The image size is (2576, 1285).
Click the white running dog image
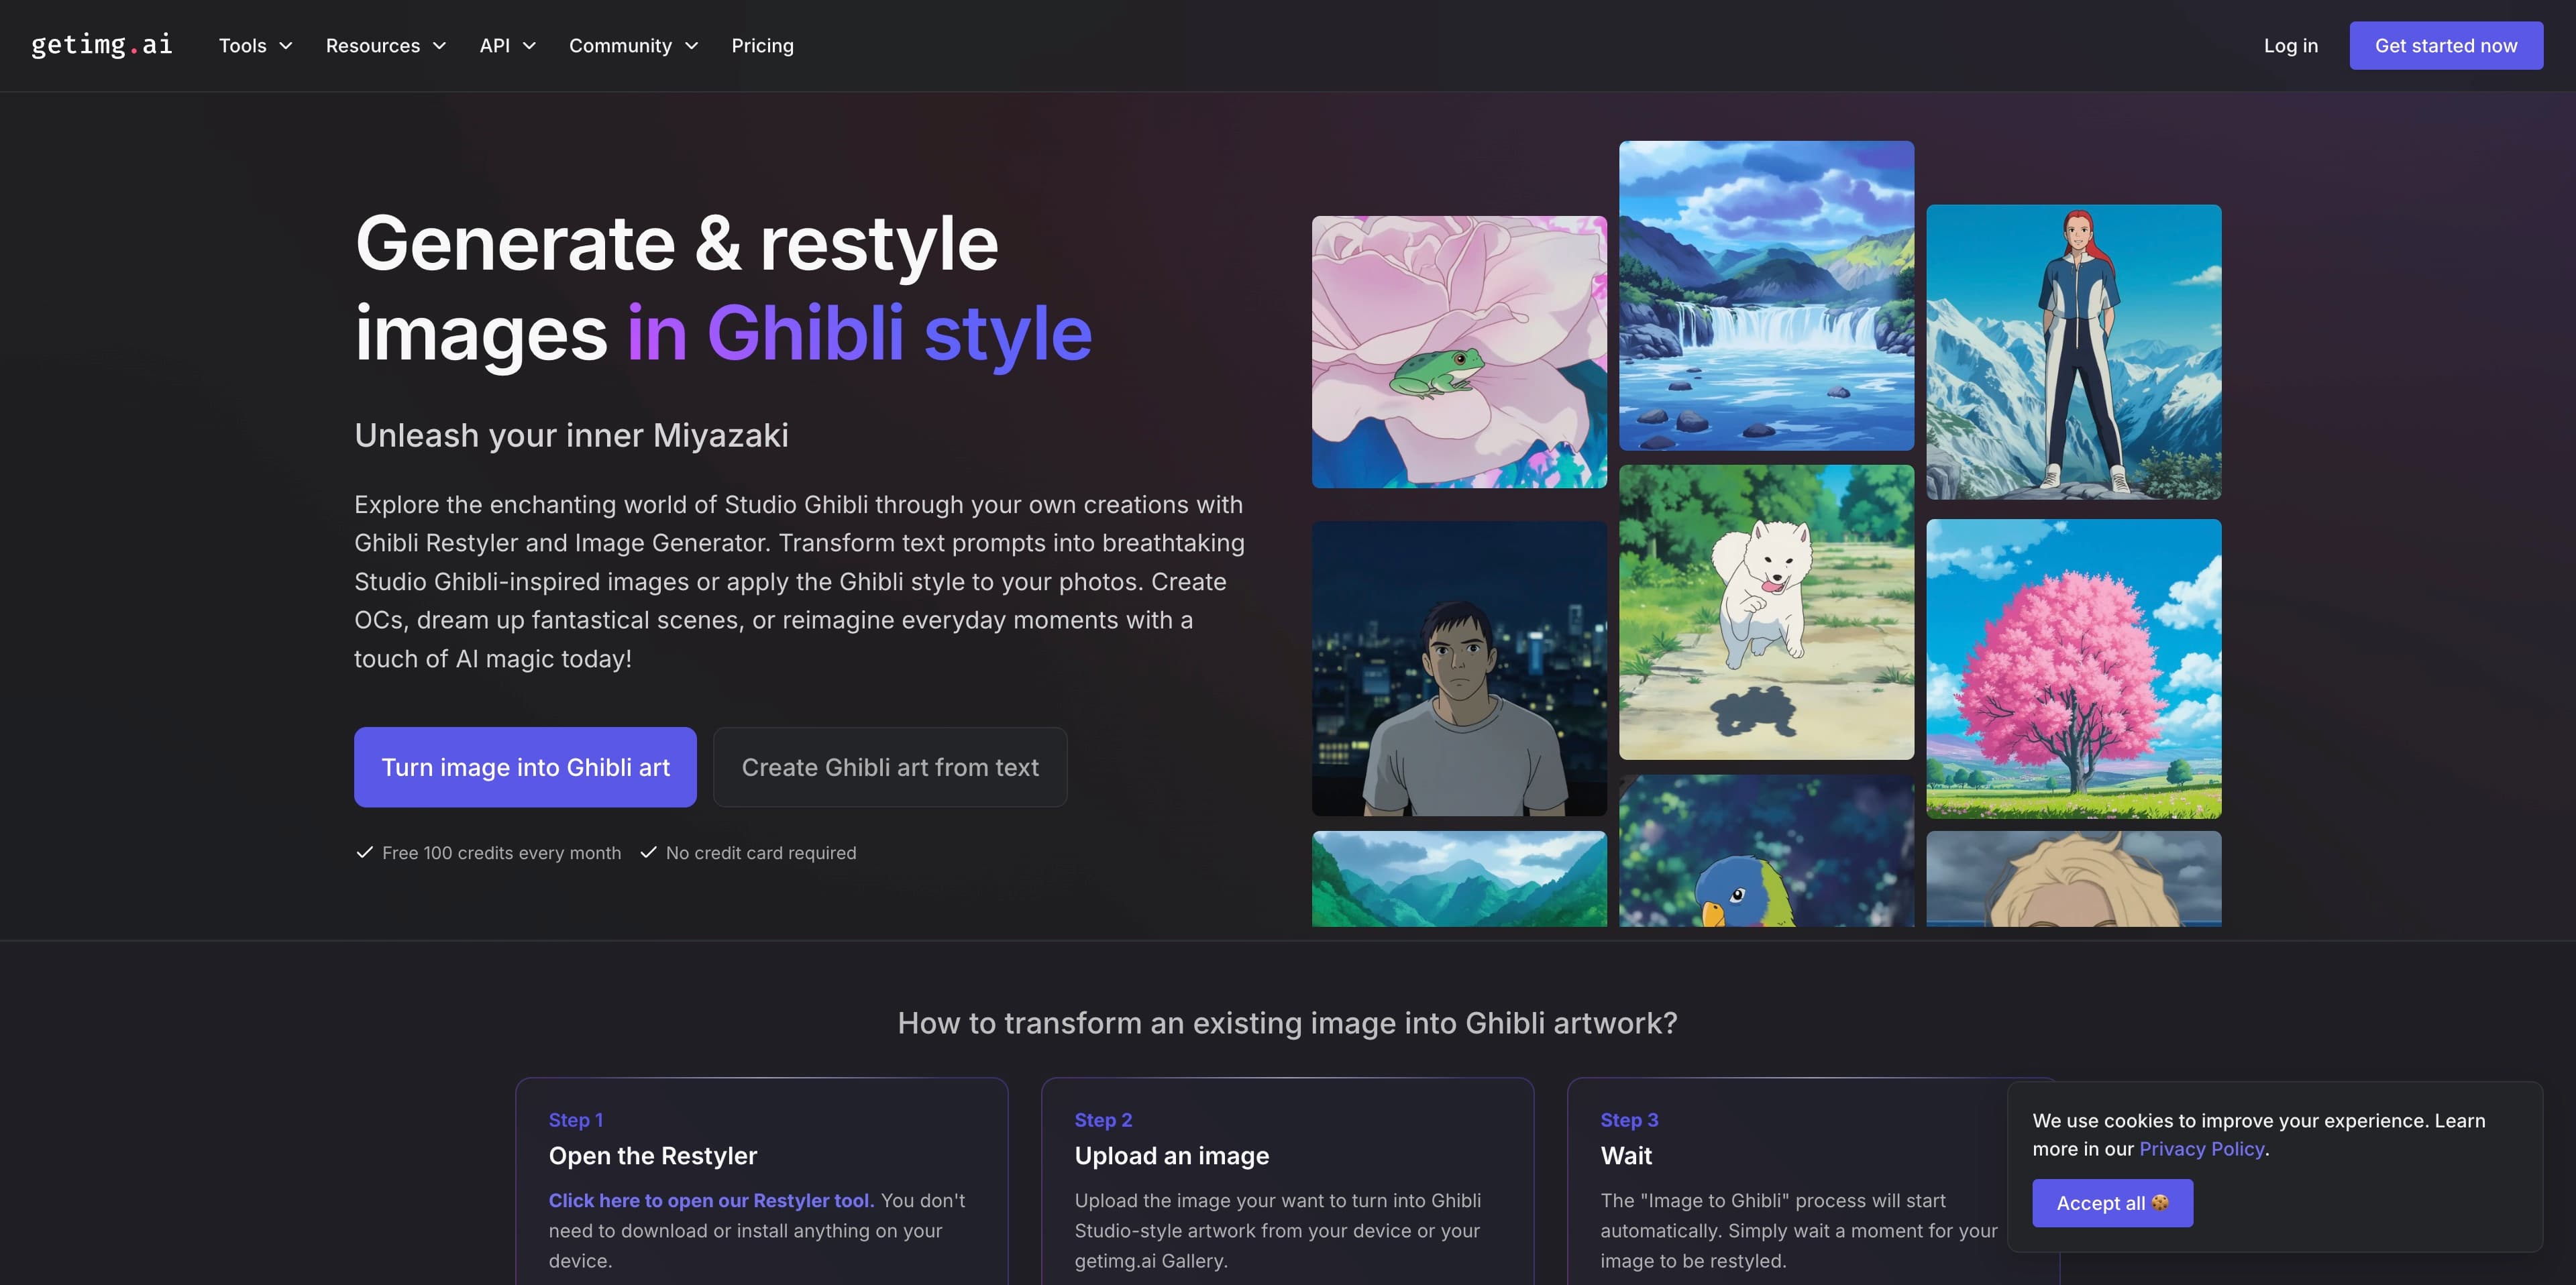[x=1766, y=612]
